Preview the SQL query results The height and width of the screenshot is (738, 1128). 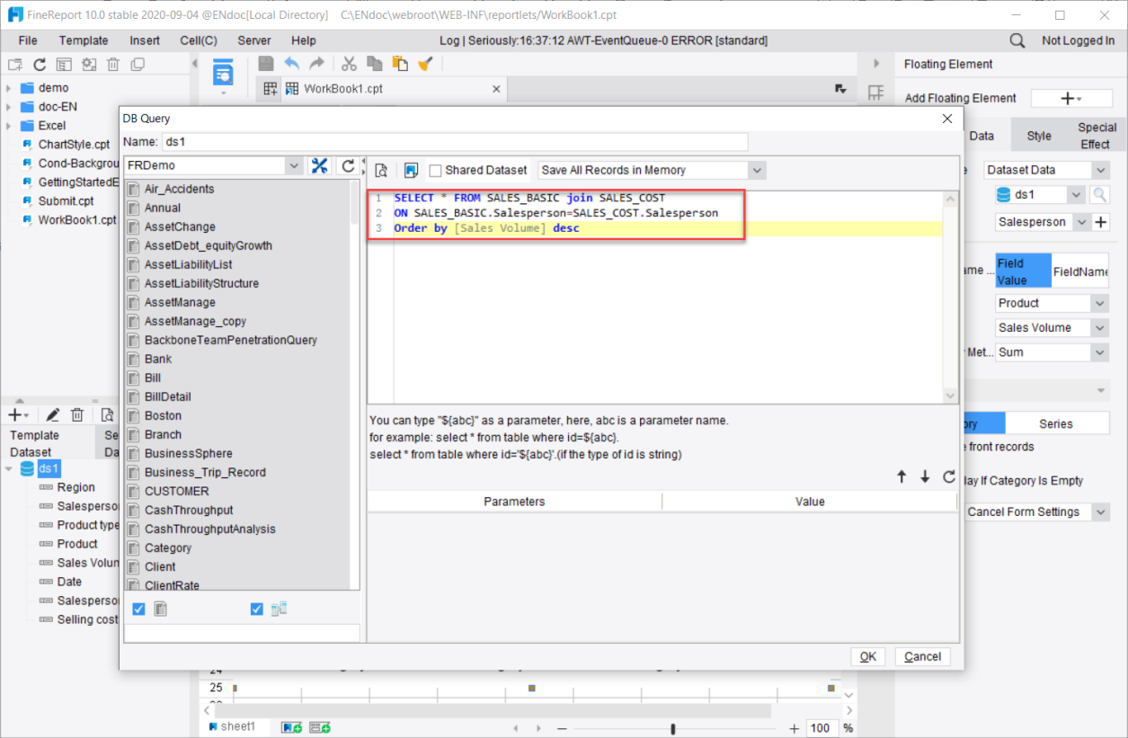[381, 170]
